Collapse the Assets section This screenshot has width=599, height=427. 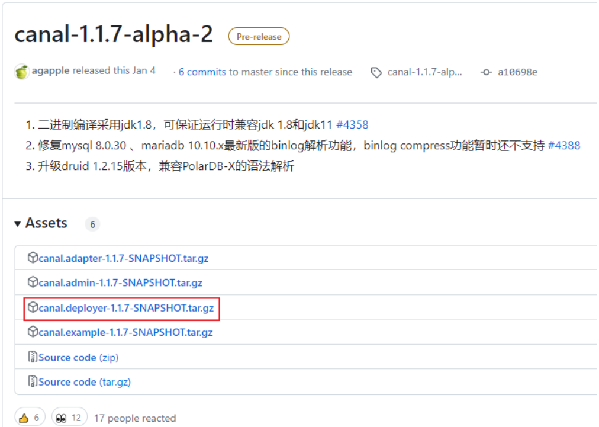[x=18, y=223]
